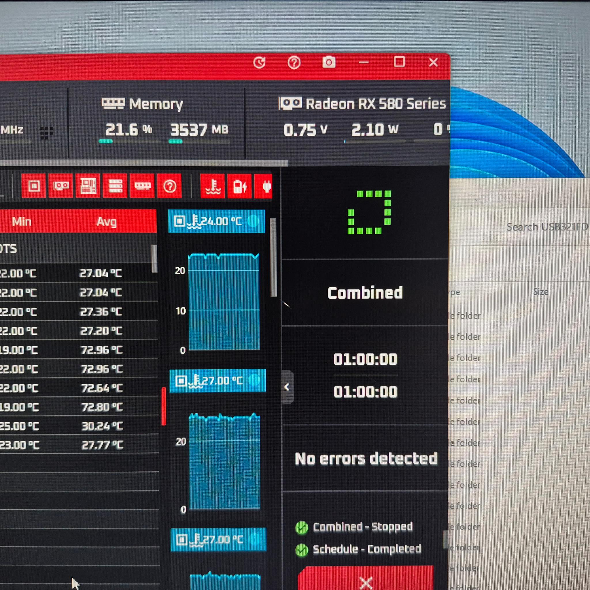Click the 3537 MB memory value
The image size is (590, 590).
coord(199,130)
